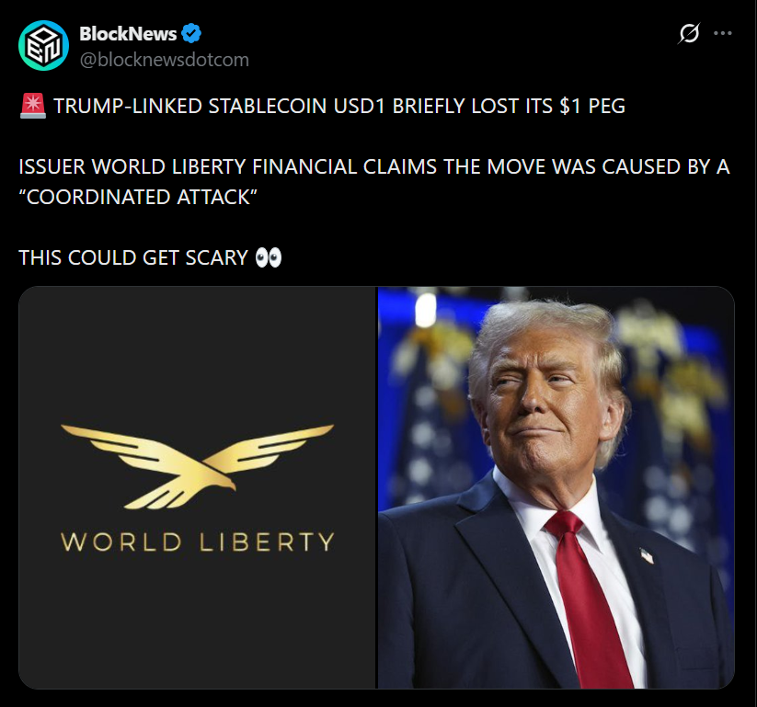The width and height of the screenshot is (757, 707).
Task: Click the gold WORLD LIBERTY wordmark
Action: tap(198, 542)
